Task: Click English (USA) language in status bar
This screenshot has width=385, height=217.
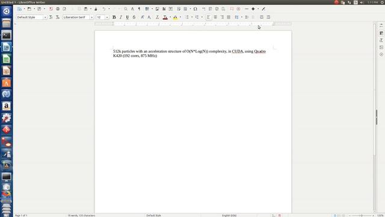Action: point(229,216)
